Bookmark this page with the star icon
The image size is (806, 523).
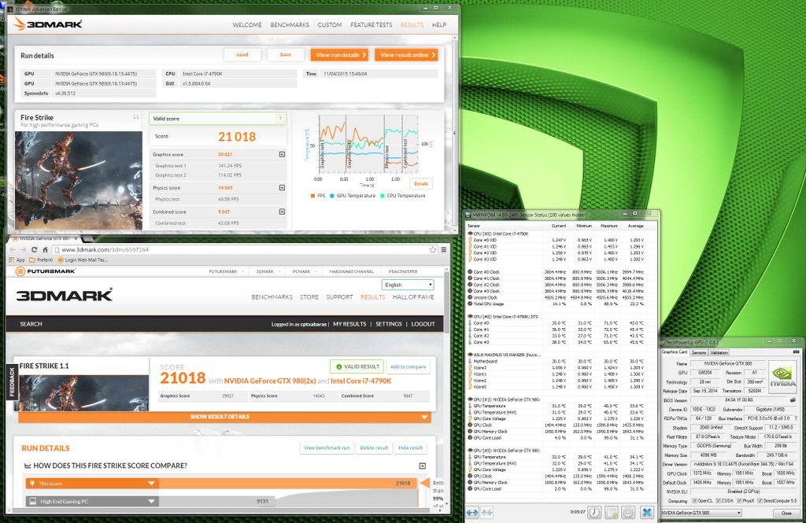point(433,249)
